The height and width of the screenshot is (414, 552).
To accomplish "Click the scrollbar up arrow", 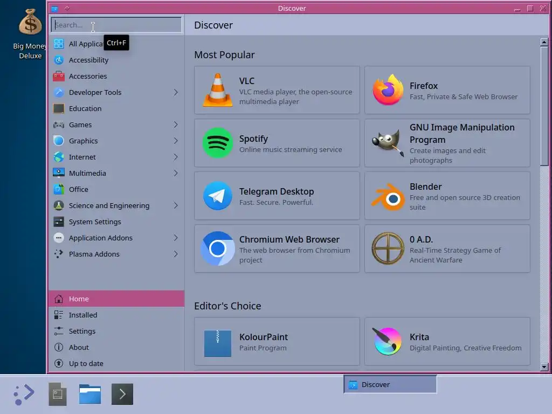I will pos(544,42).
